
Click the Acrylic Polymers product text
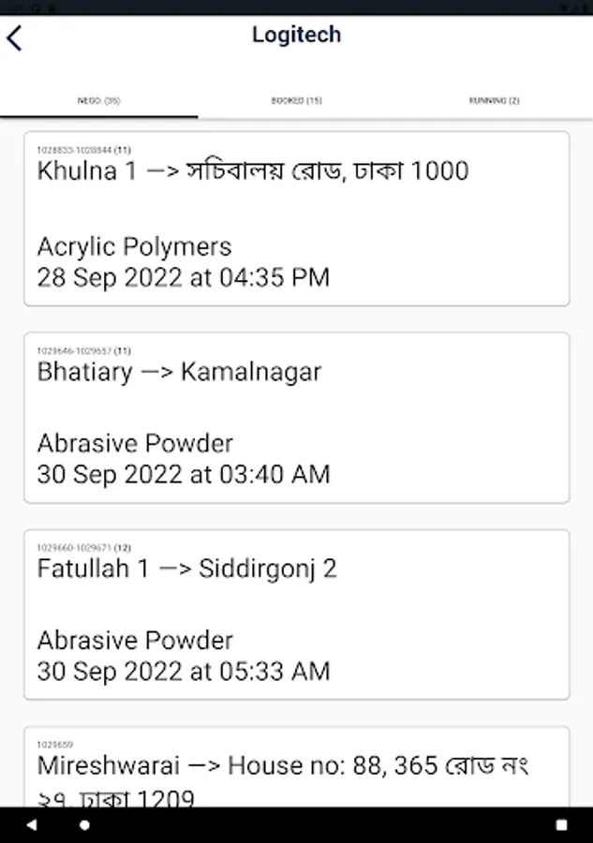click(134, 246)
